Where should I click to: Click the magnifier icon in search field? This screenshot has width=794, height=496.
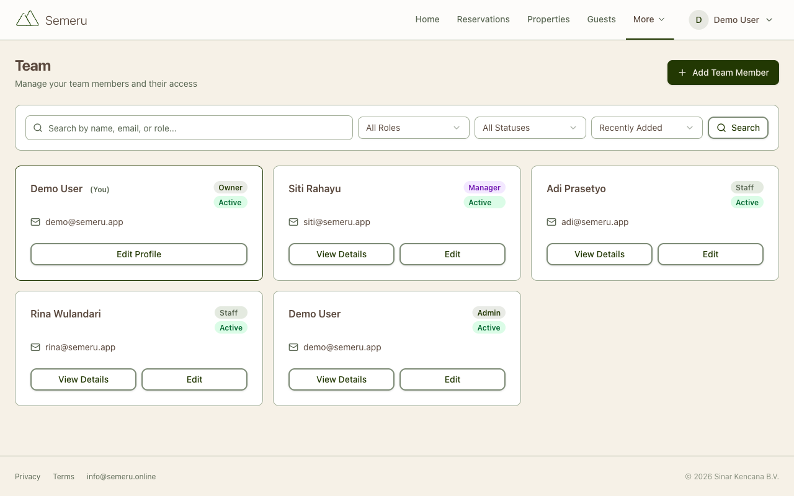click(38, 128)
